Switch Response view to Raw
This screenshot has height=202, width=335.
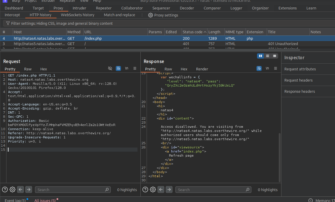pyautogui.click(x=168, y=69)
